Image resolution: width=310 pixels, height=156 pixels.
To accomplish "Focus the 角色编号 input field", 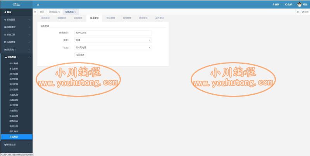I will (113, 33).
